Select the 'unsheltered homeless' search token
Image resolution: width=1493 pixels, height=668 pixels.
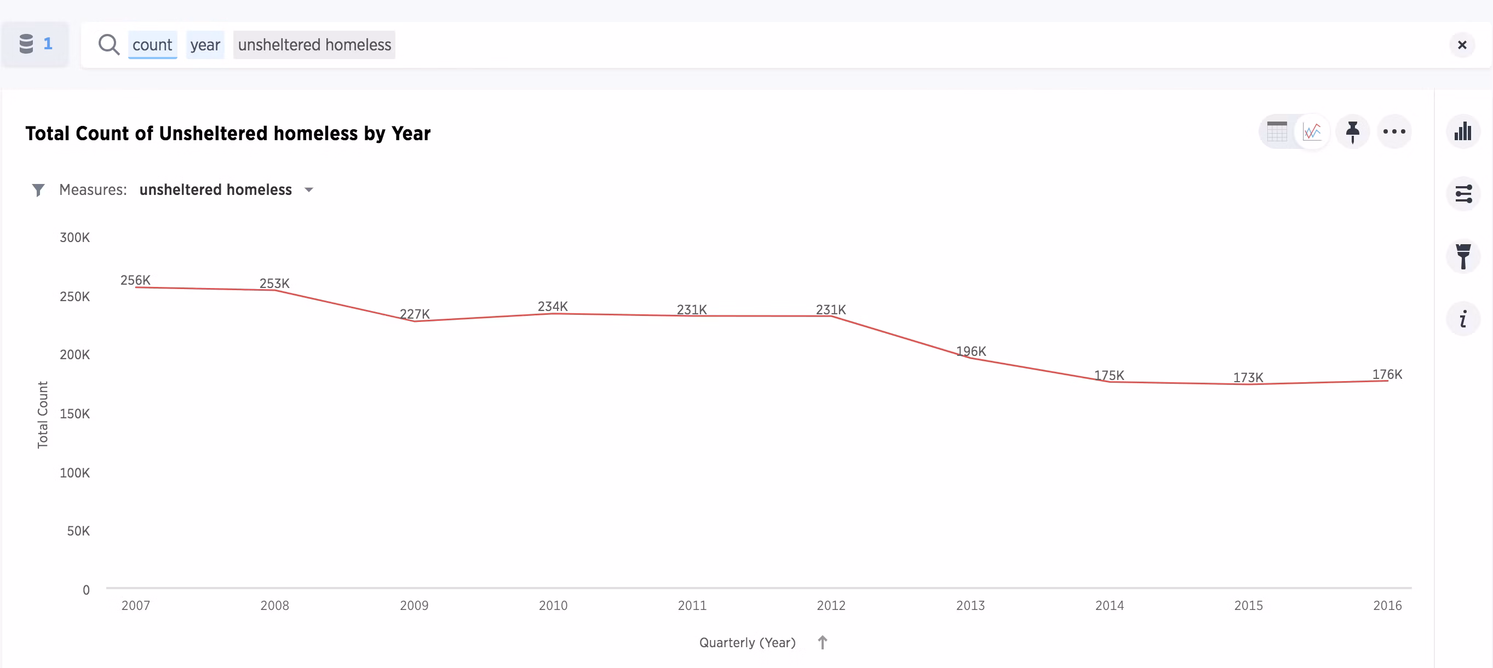coord(314,44)
